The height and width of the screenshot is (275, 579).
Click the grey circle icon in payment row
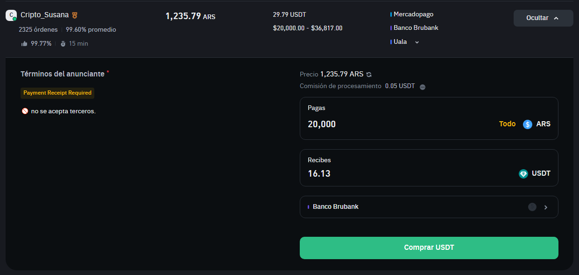point(532,207)
